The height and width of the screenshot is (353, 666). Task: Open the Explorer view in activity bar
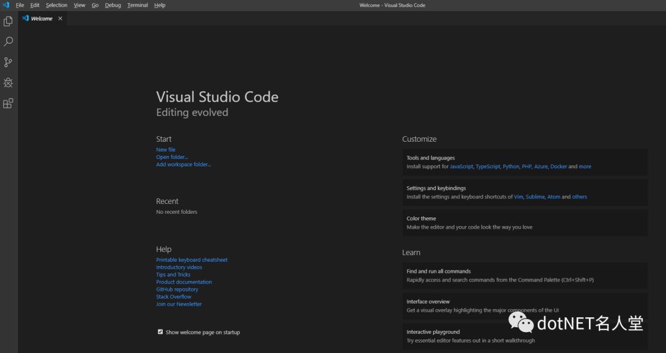pyautogui.click(x=8, y=22)
